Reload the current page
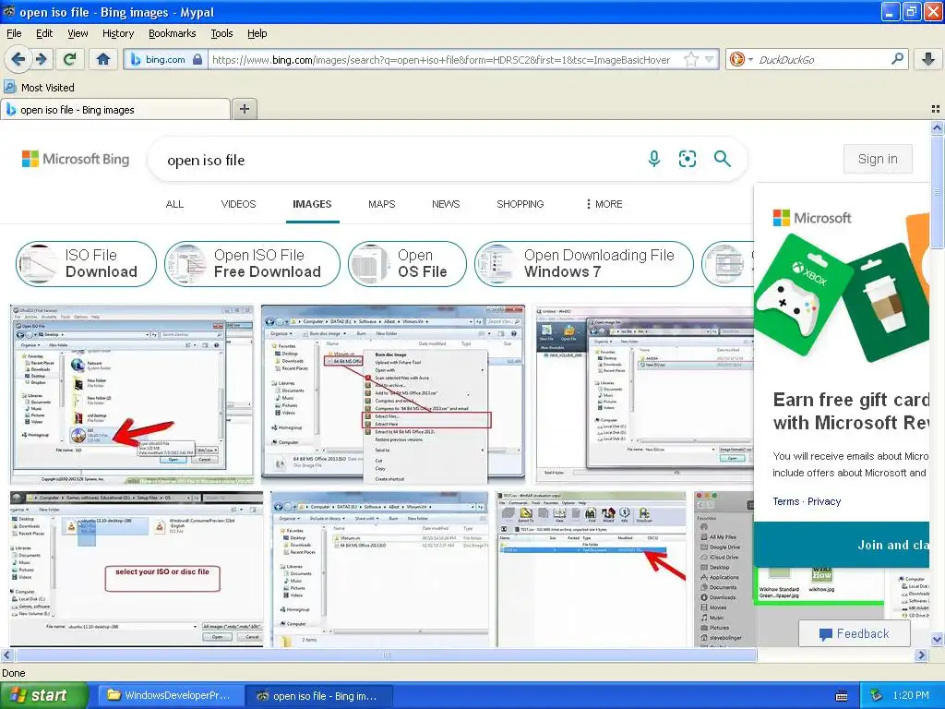 [x=70, y=59]
